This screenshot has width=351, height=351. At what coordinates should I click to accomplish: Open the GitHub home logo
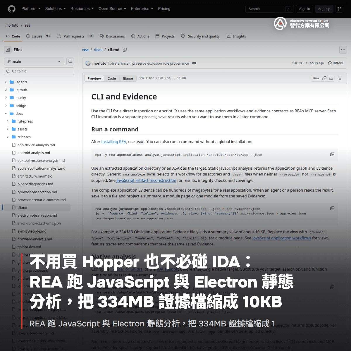[x=12, y=9]
